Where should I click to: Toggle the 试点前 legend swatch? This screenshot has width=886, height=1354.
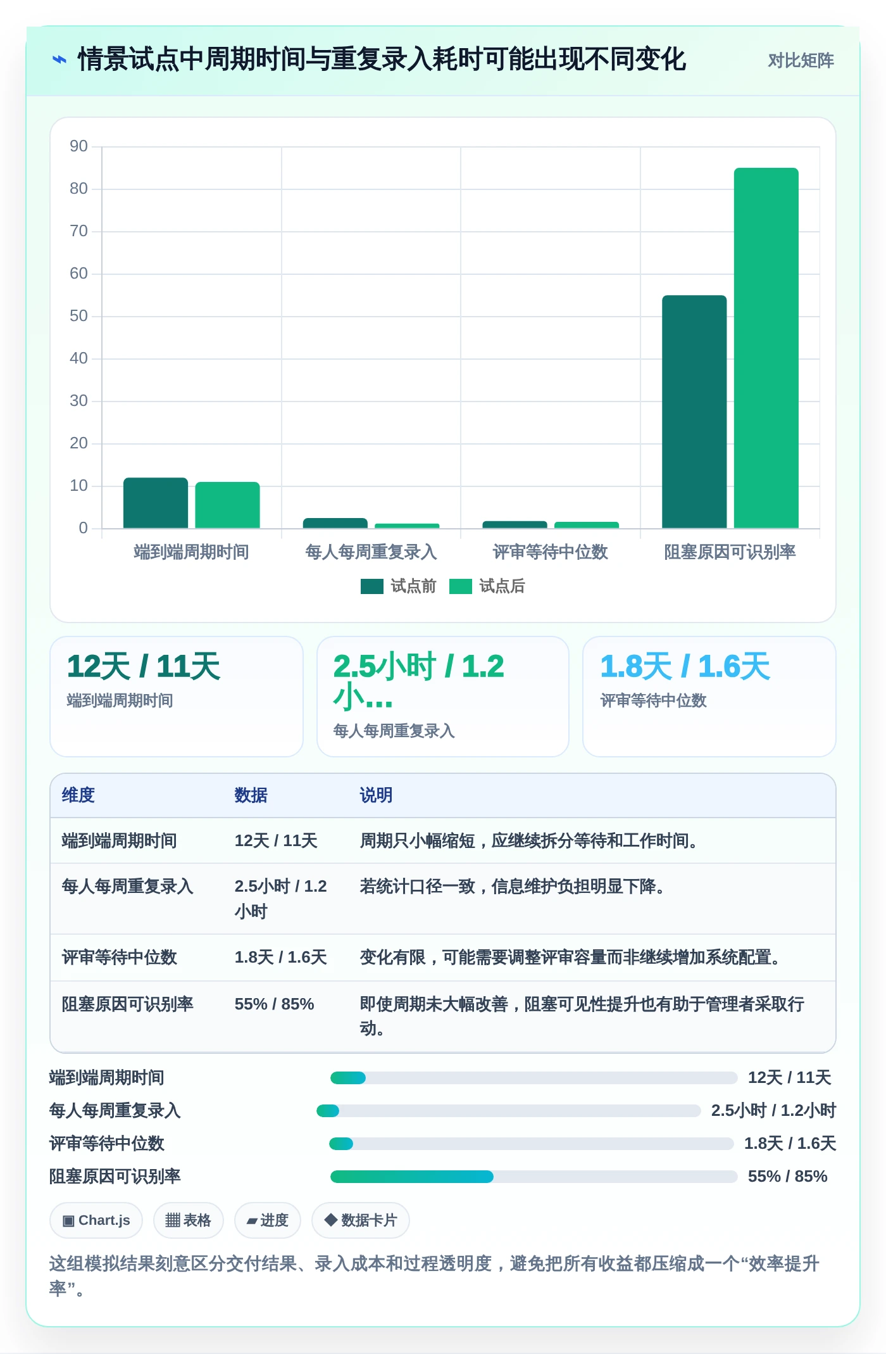372,586
